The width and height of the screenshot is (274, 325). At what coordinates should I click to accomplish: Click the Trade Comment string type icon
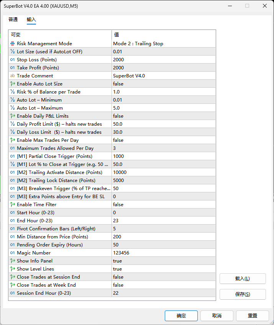tap(13, 76)
